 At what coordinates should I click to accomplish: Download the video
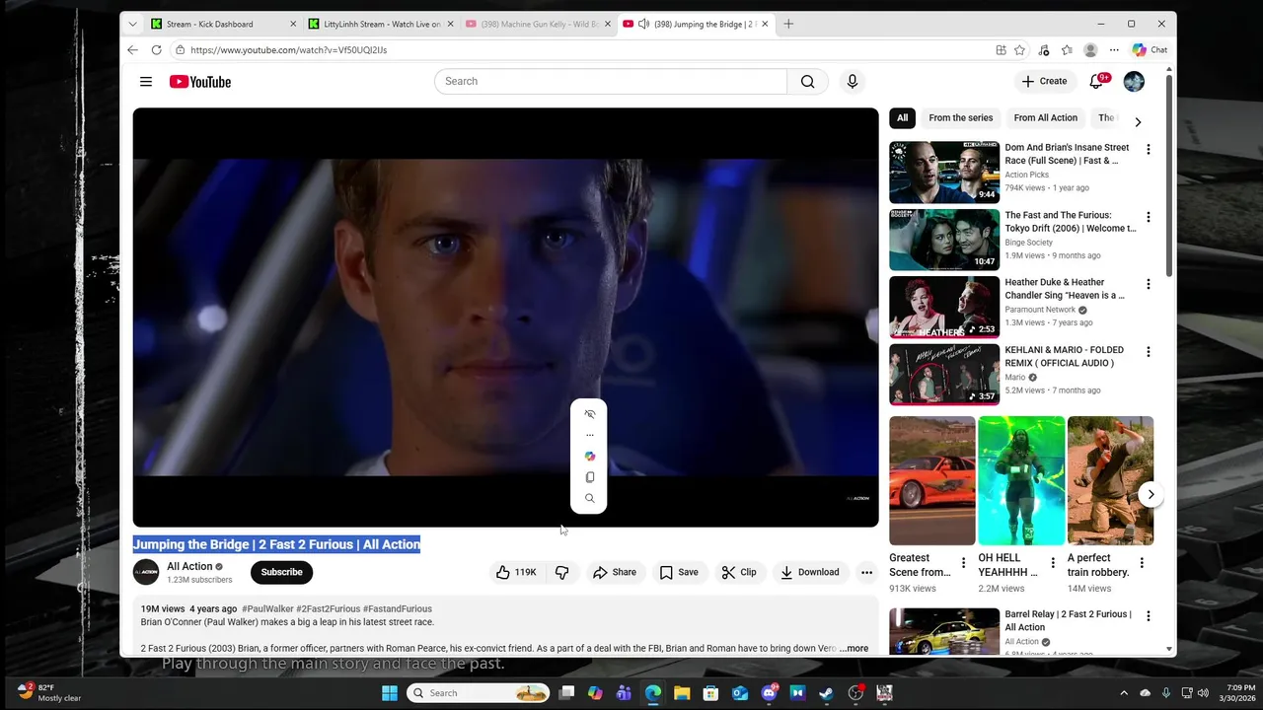pos(809,572)
